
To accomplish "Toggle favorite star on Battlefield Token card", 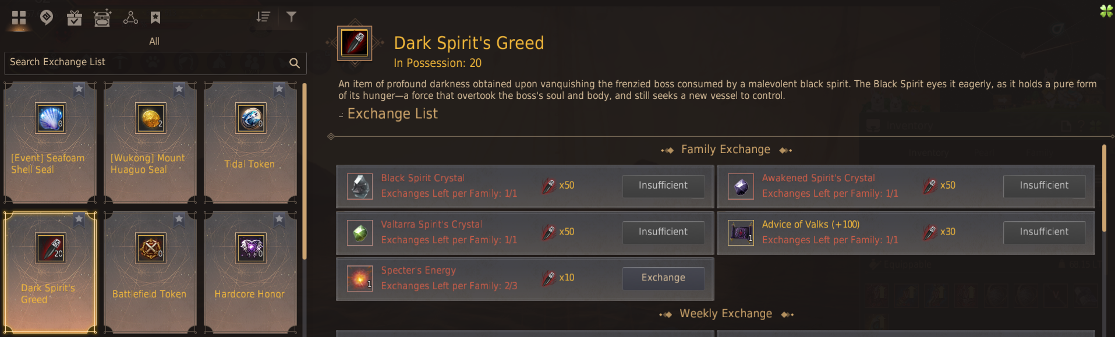I will click(179, 219).
